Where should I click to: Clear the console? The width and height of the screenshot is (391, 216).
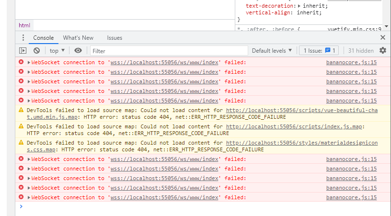(36, 51)
